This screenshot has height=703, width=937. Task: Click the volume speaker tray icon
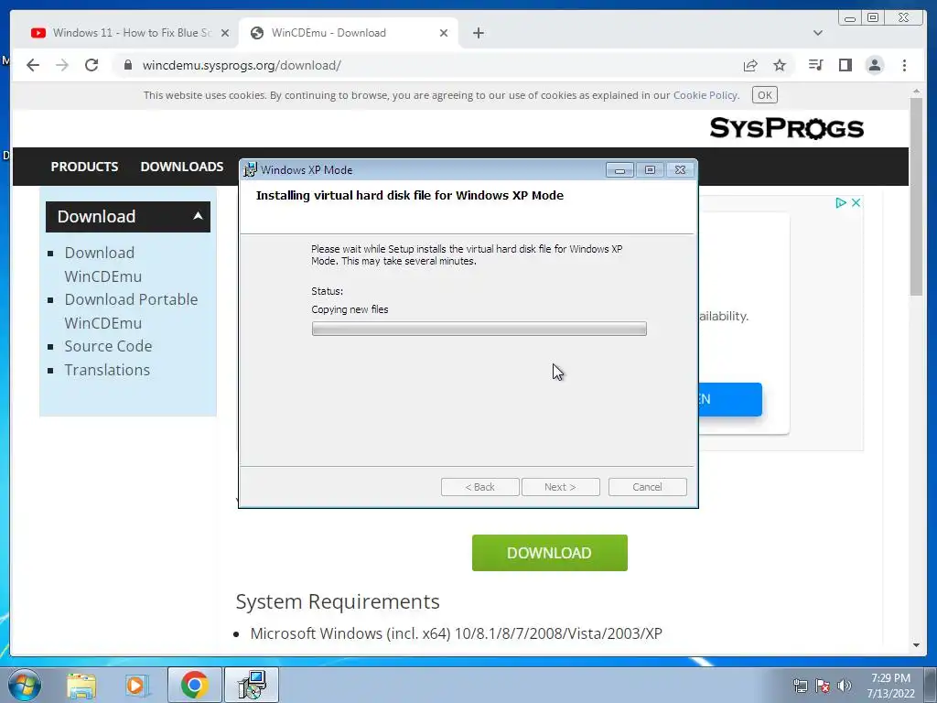[x=845, y=686]
